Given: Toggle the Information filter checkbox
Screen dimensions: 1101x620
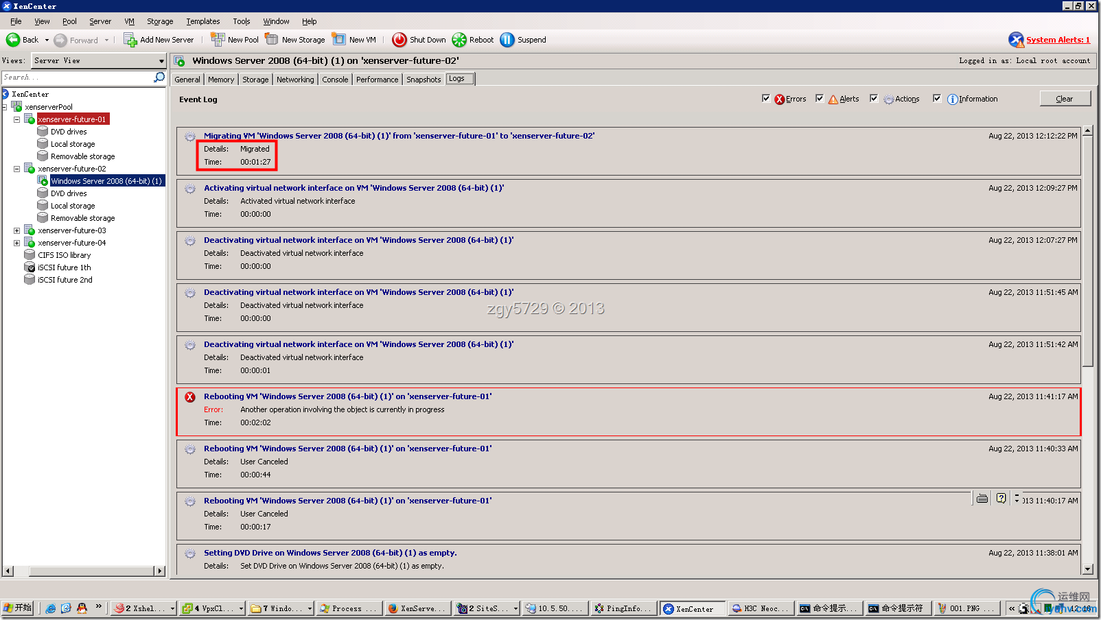Looking at the screenshot, I should (x=937, y=98).
